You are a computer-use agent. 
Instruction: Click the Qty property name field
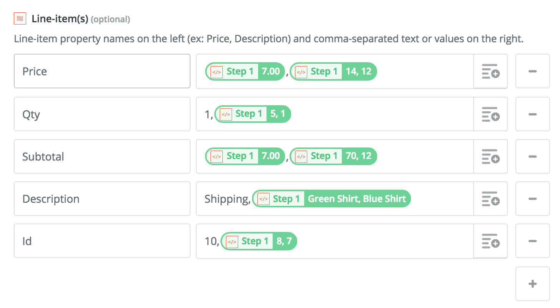click(x=102, y=114)
